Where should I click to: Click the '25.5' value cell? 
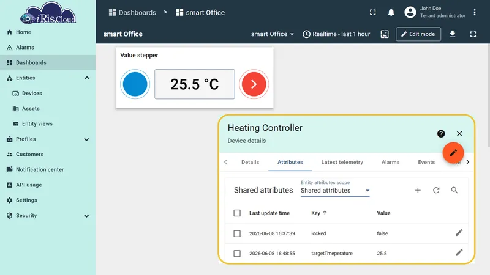click(382, 254)
